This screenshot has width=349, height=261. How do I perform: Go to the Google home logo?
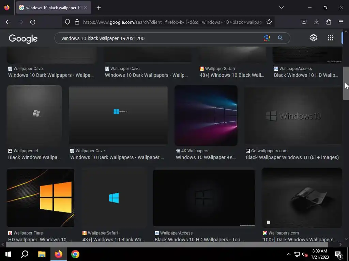click(x=23, y=39)
